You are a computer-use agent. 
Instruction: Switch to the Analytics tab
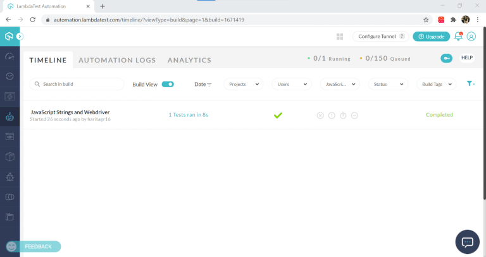point(189,60)
